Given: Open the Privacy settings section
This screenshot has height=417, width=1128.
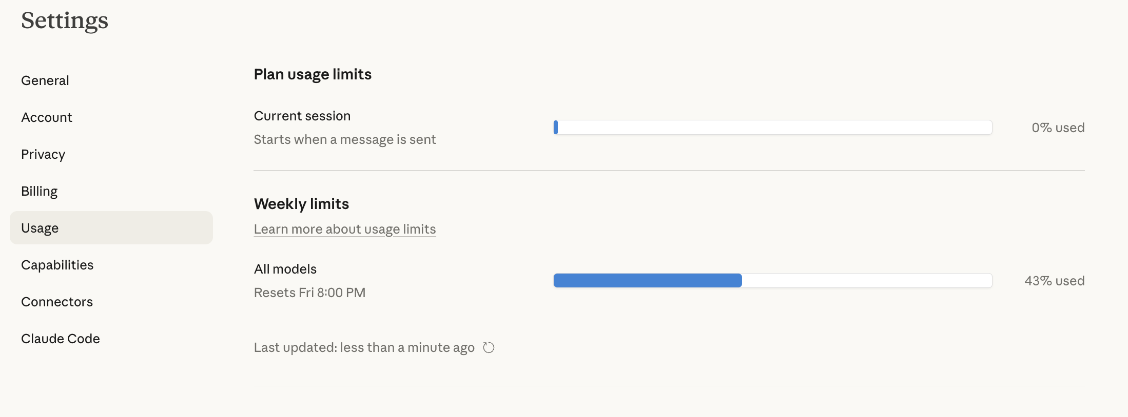Looking at the screenshot, I should (x=43, y=154).
